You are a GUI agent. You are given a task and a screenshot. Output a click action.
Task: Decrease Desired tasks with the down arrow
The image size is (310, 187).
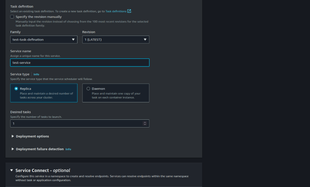click(x=145, y=125)
